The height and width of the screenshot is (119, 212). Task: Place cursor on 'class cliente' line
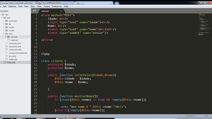point(53,61)
